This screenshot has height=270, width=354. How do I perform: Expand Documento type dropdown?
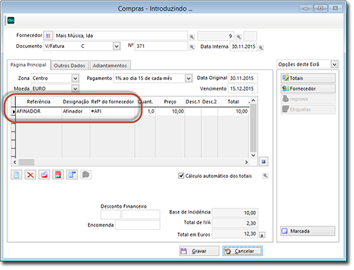tap(116, 46)
